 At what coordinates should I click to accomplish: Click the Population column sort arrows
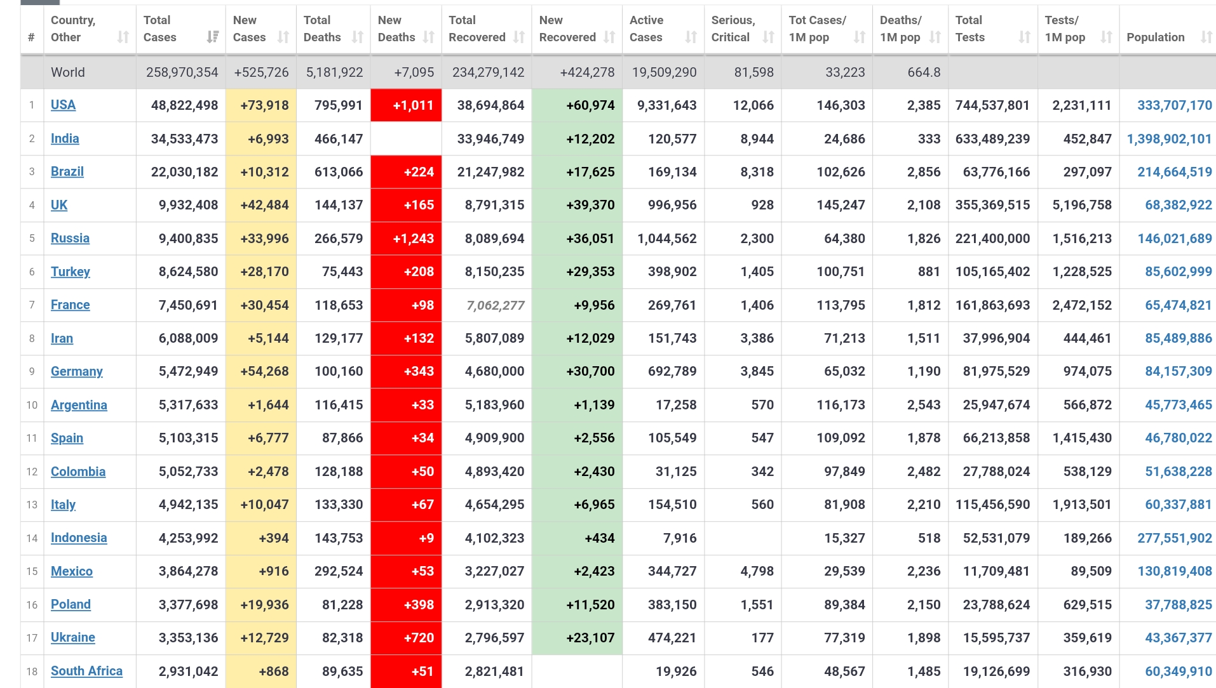1206,37
